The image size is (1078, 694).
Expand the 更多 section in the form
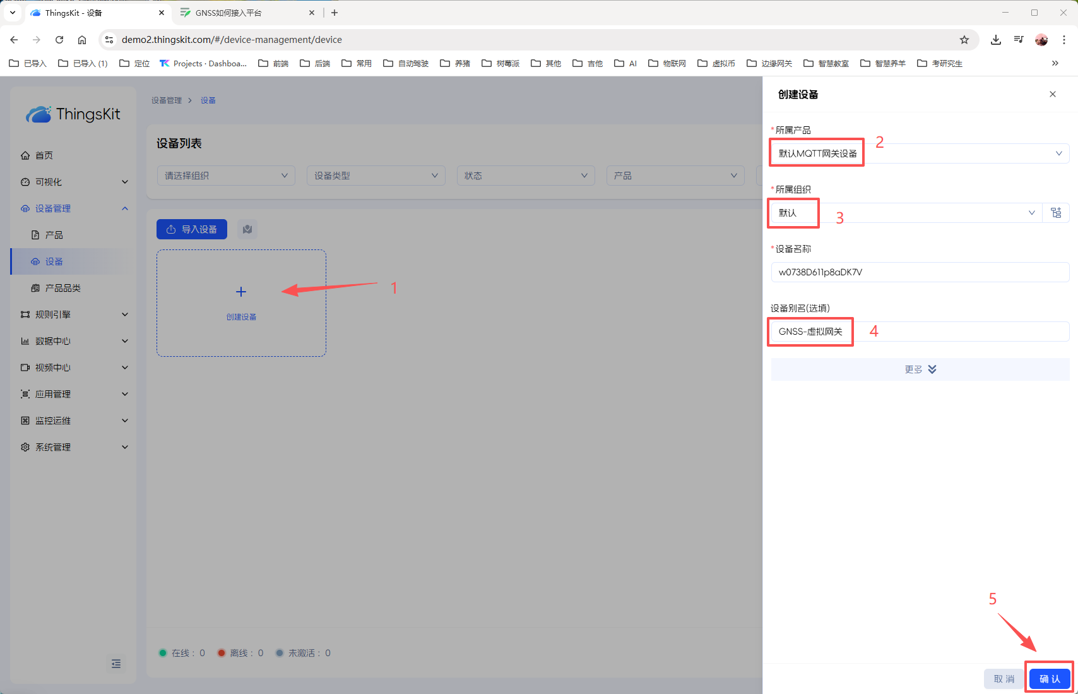920,369
